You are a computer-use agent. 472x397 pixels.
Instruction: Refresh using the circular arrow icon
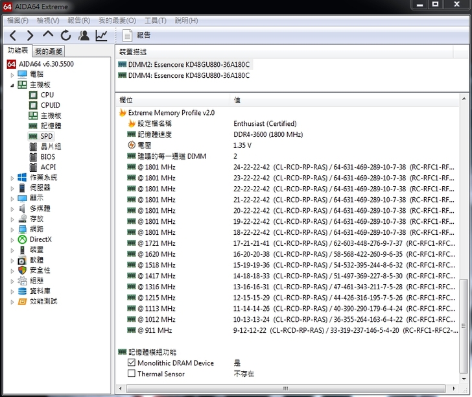point(65,36)
